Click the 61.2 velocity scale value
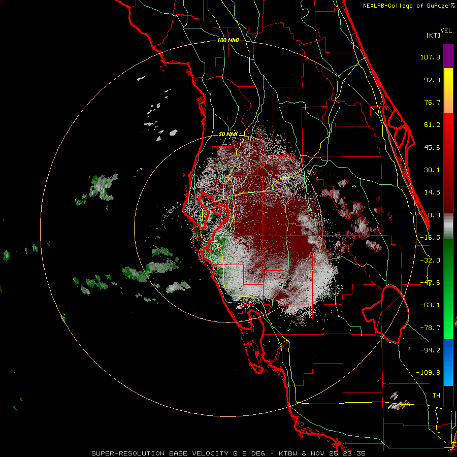This screenshot has width=457, height=457. [432, 125]
